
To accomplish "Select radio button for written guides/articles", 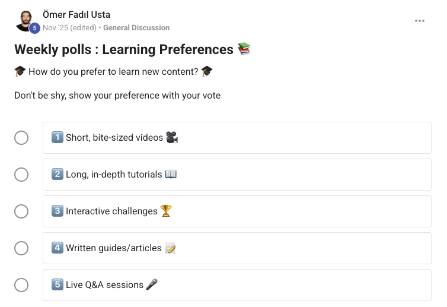I will click(x=21, y=248).
